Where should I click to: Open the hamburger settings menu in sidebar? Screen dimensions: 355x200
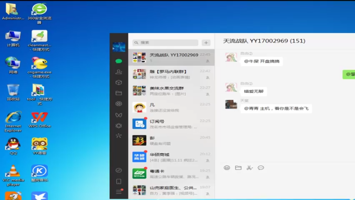(119, 192)
